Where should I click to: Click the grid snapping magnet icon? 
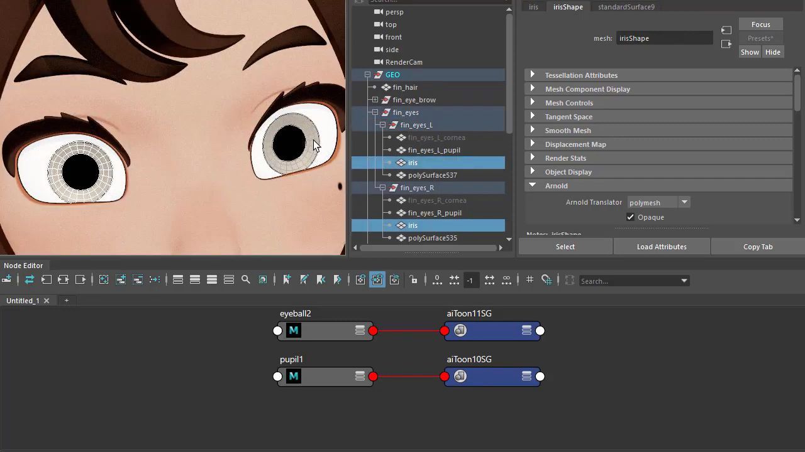547,280
